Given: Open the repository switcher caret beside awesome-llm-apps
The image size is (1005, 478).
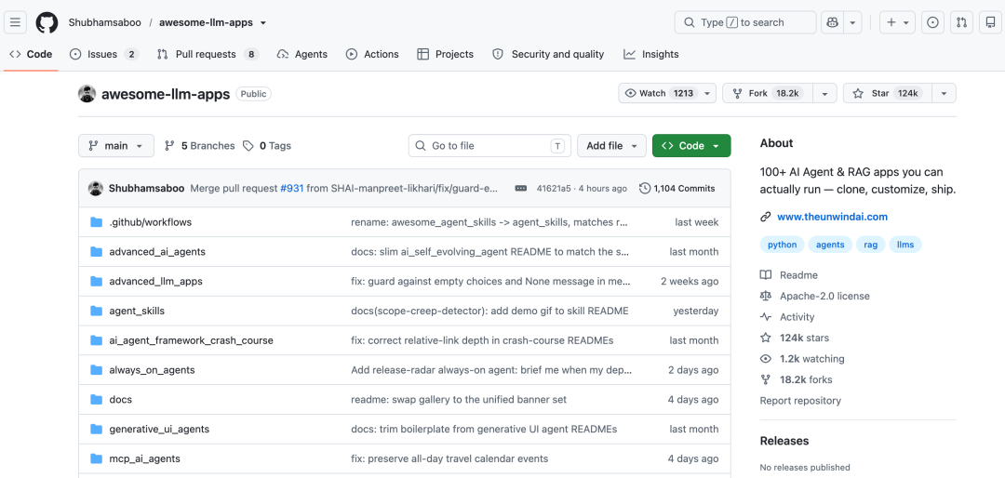Looking at the screenshot, I should [263, 22].
